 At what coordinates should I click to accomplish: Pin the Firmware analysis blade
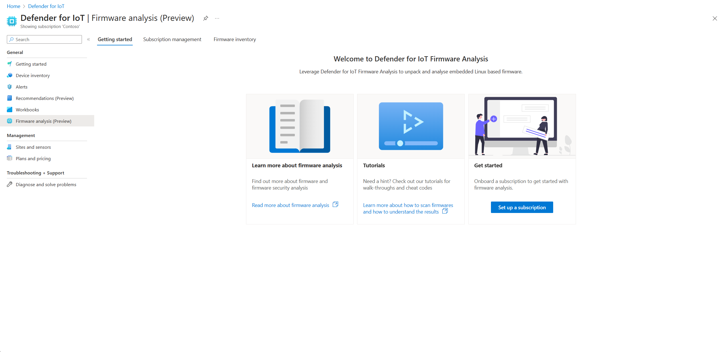pos(206,18)
